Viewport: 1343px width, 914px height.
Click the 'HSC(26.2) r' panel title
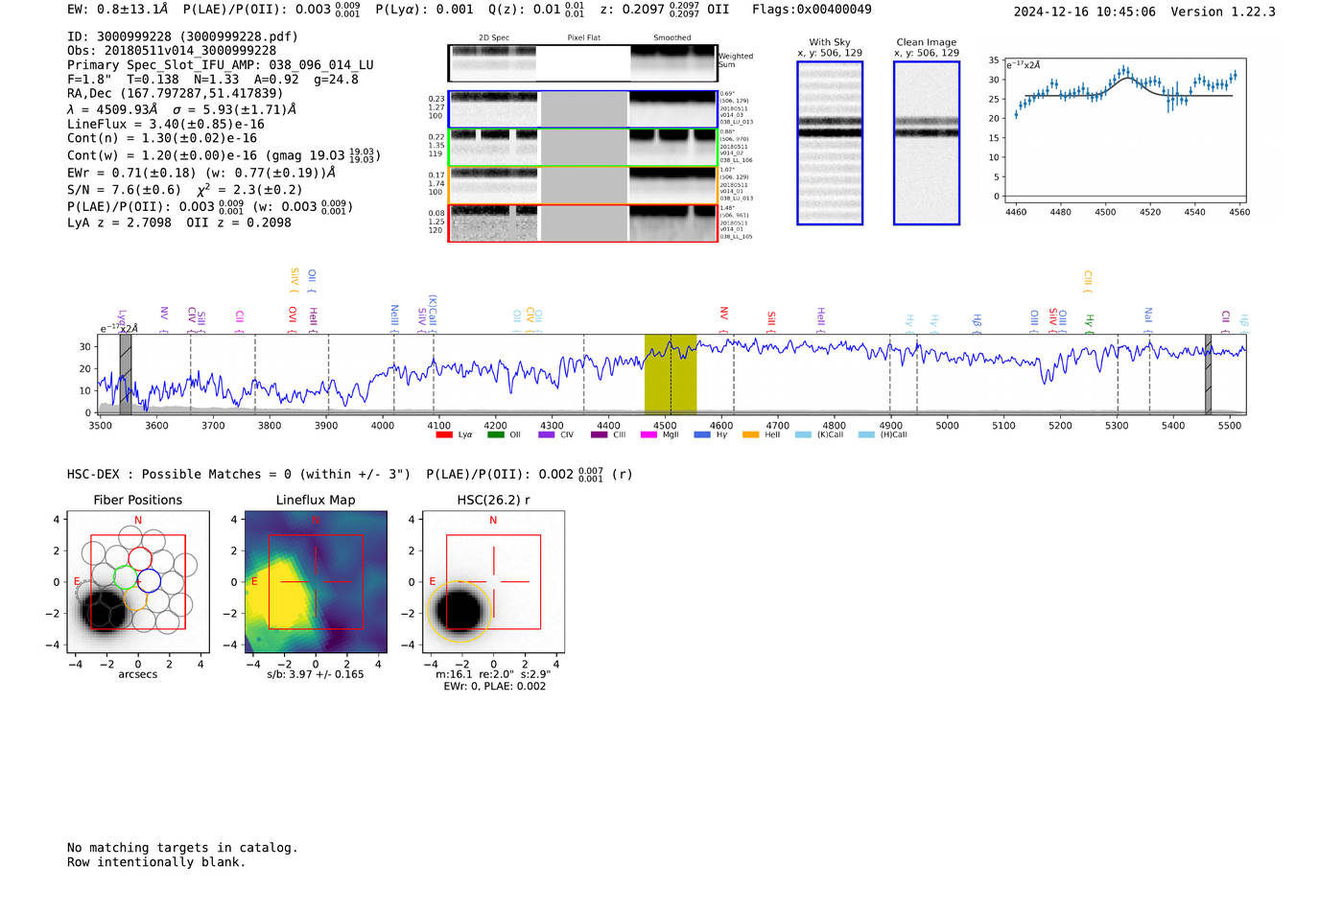point(493,500)
